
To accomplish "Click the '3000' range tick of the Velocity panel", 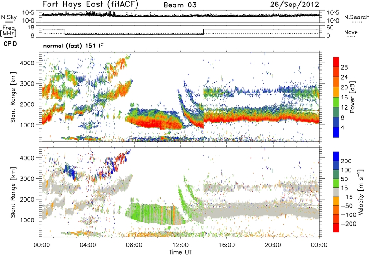I will coord(27,179).
